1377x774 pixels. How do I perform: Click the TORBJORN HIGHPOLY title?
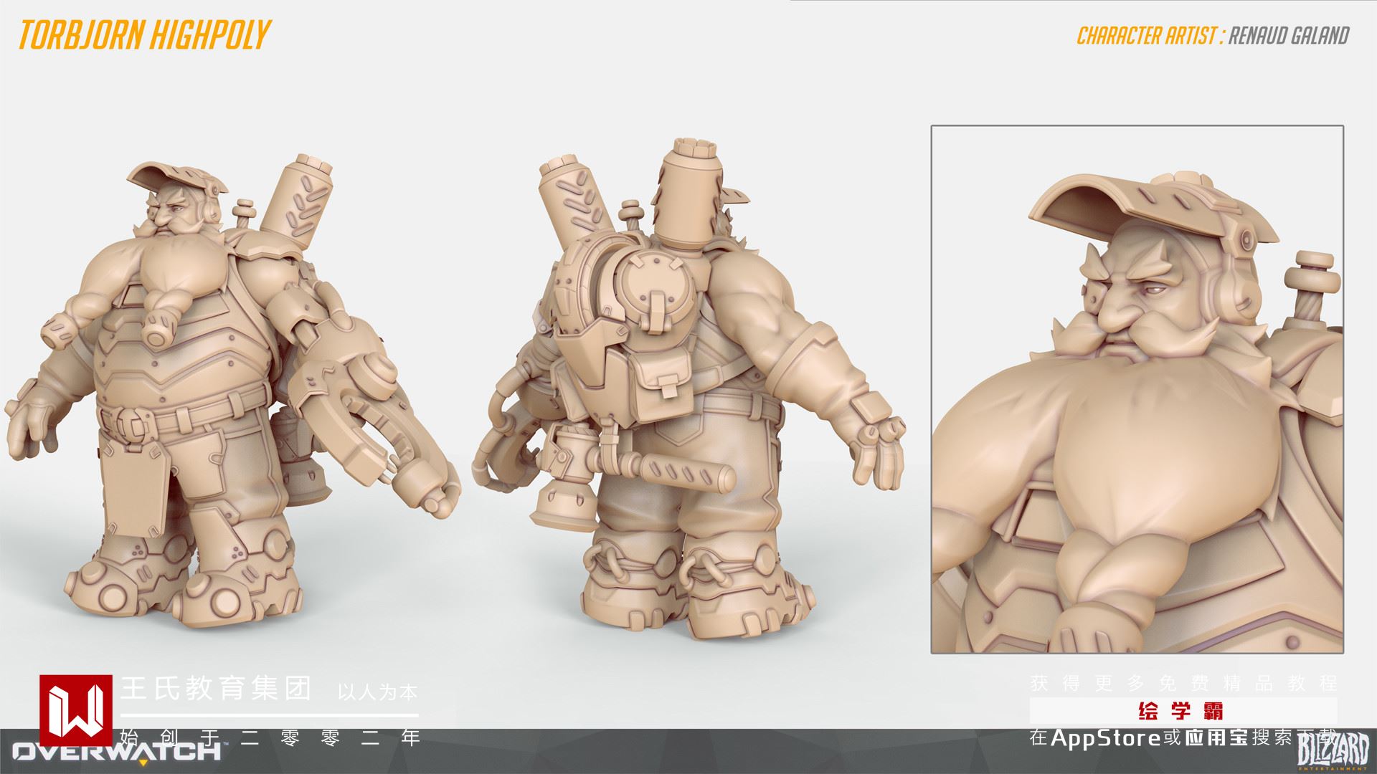click(x=146, y=34)
